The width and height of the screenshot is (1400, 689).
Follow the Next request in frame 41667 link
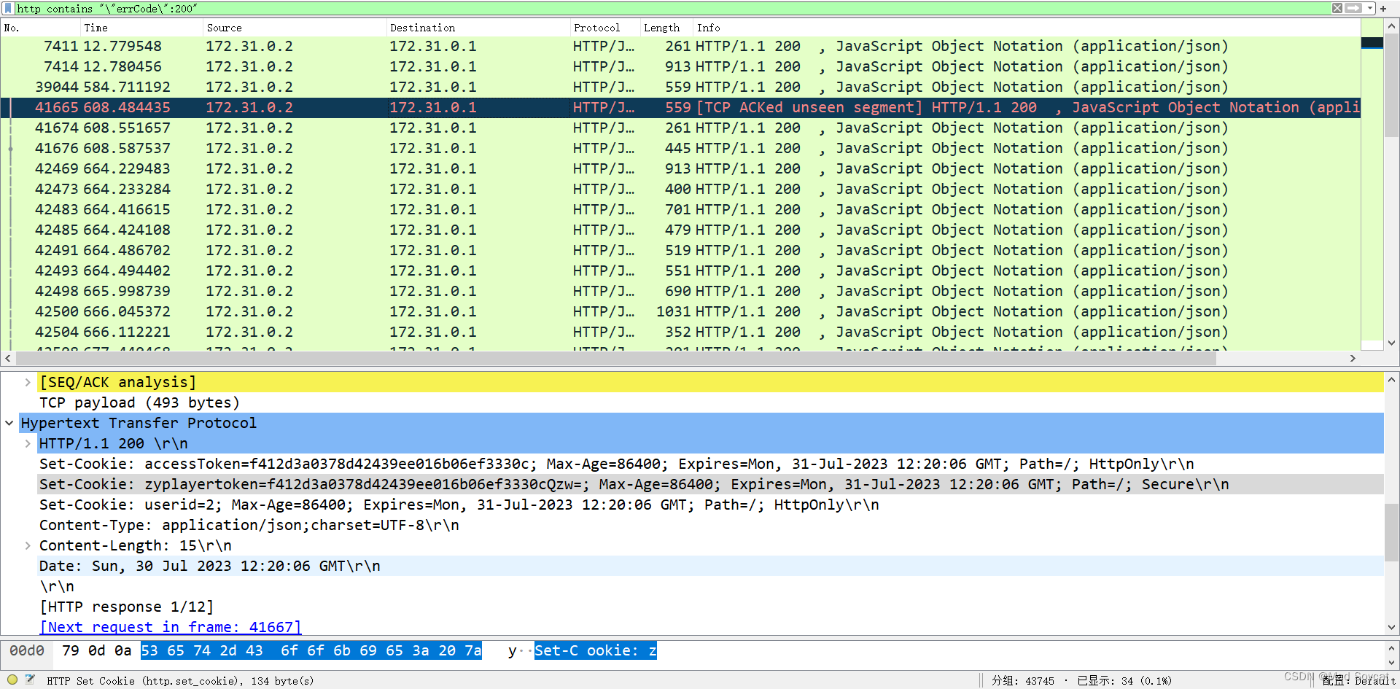click(170, 627)
